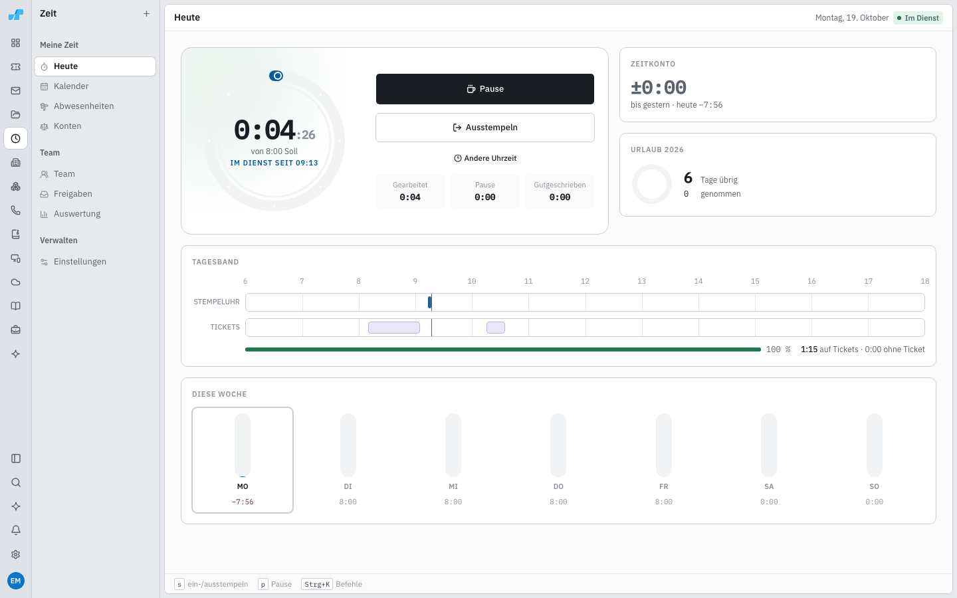Click the search magnifier icon in left rail
Image resolution: width=957 pixels, height=598 pixels.
16,482
